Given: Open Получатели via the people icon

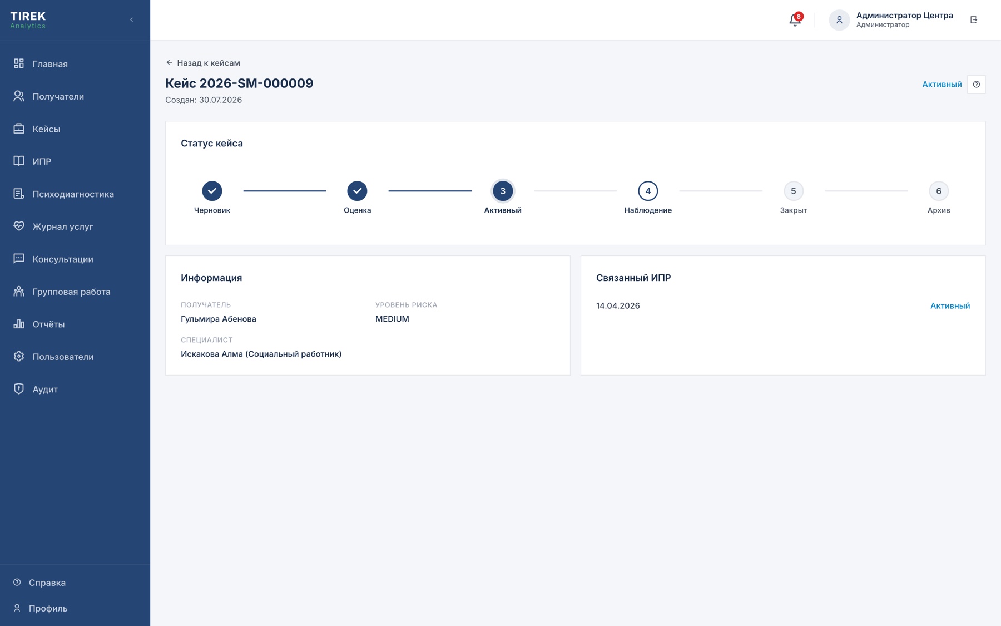Looking at the screenshot, I should [x=19, y=96].
